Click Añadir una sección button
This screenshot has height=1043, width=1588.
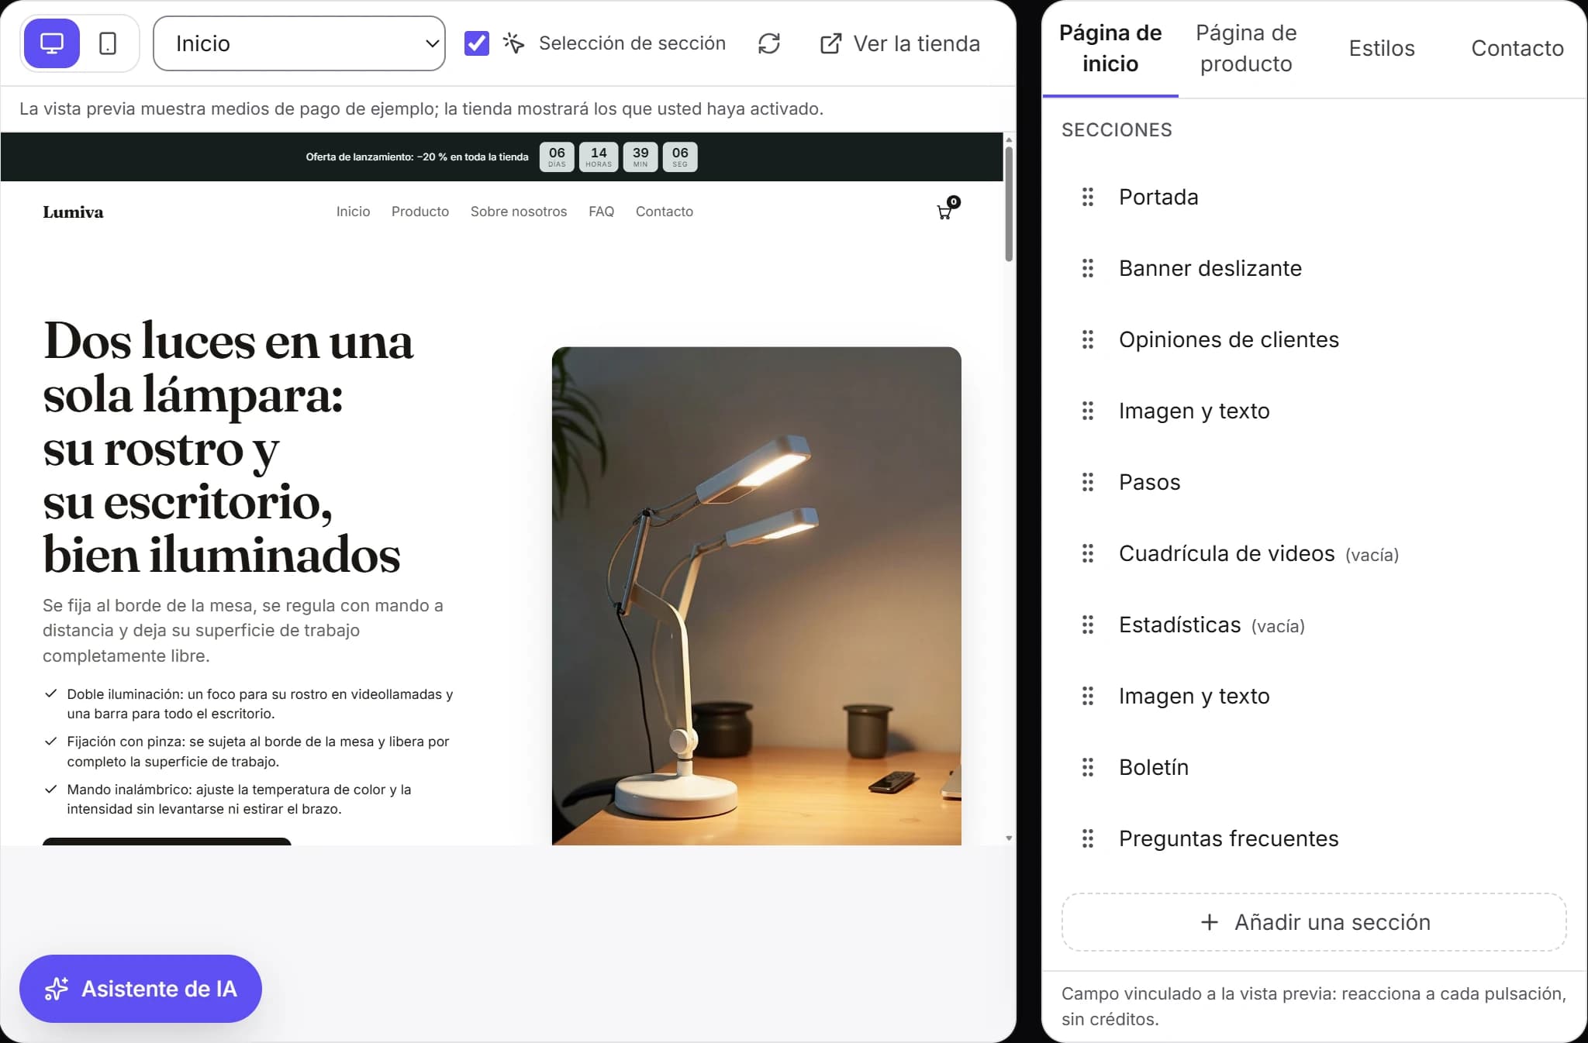(1314, 922)
